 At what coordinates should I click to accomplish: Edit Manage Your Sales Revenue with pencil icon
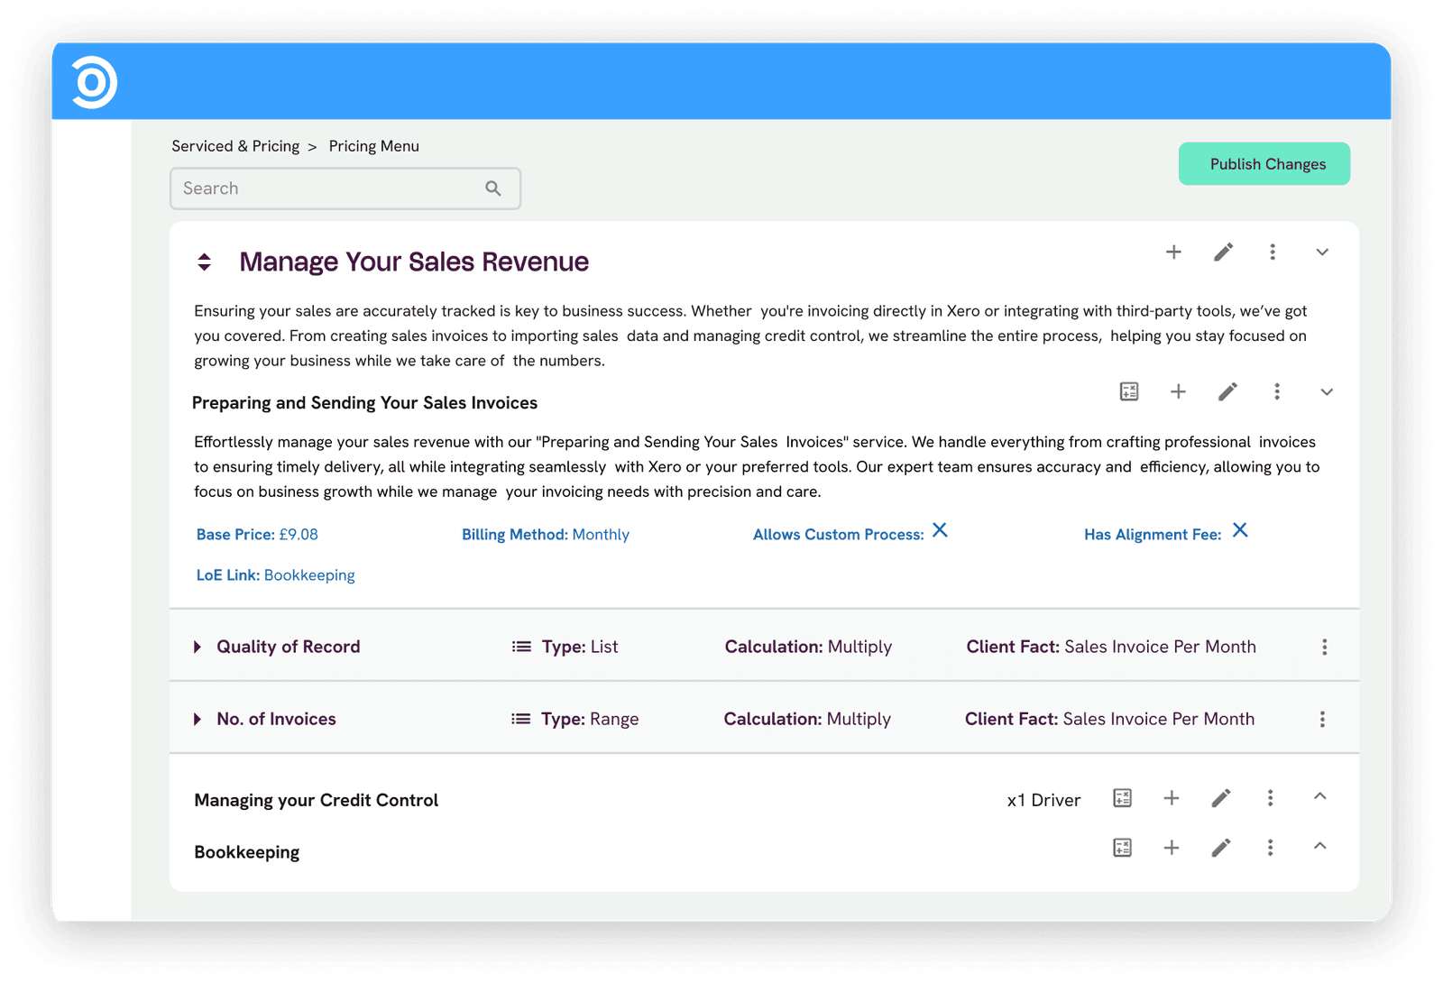coord(1223,253)
